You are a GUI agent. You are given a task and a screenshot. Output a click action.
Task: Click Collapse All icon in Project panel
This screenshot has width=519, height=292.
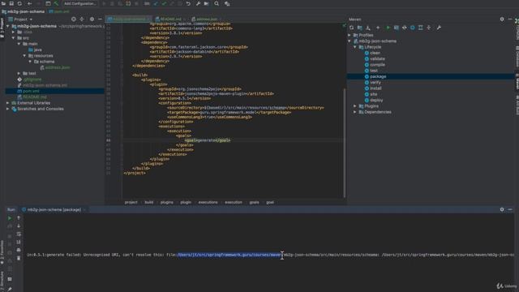coord(82,19)
